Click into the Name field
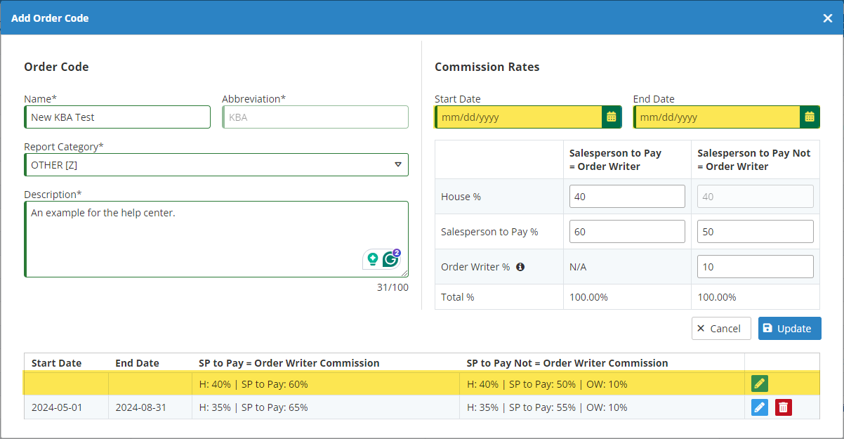844x439 pixels. pos(117,117)
